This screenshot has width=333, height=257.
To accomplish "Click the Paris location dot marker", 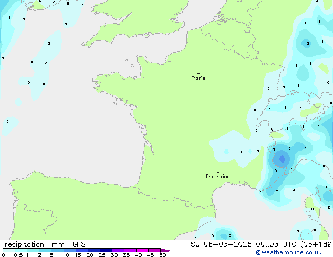I will coord(199,73).
